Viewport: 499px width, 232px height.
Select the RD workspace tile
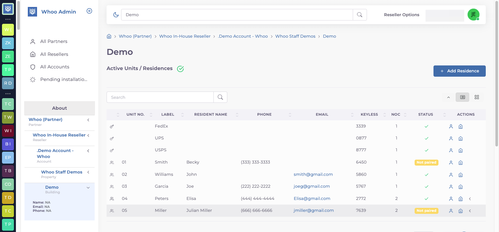click(8, 83)
